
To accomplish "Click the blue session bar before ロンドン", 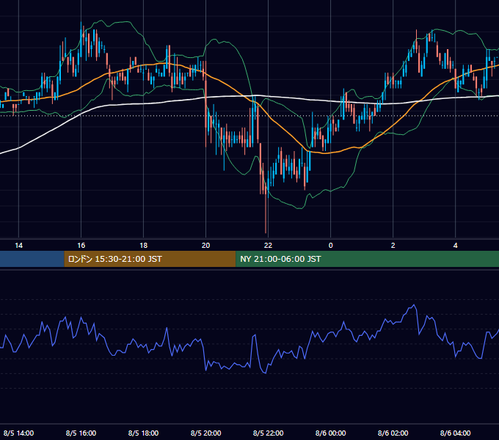I will click(x=32, y=259).
